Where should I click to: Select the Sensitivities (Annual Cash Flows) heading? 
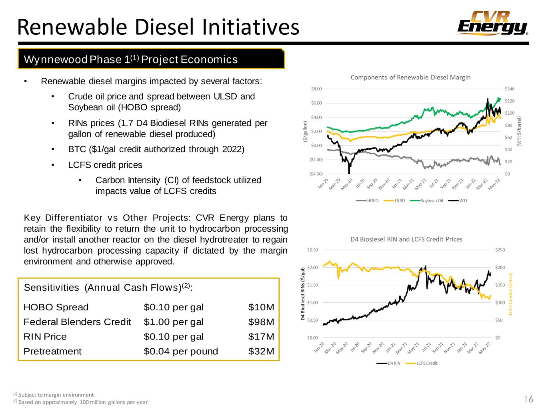[108, 288]
